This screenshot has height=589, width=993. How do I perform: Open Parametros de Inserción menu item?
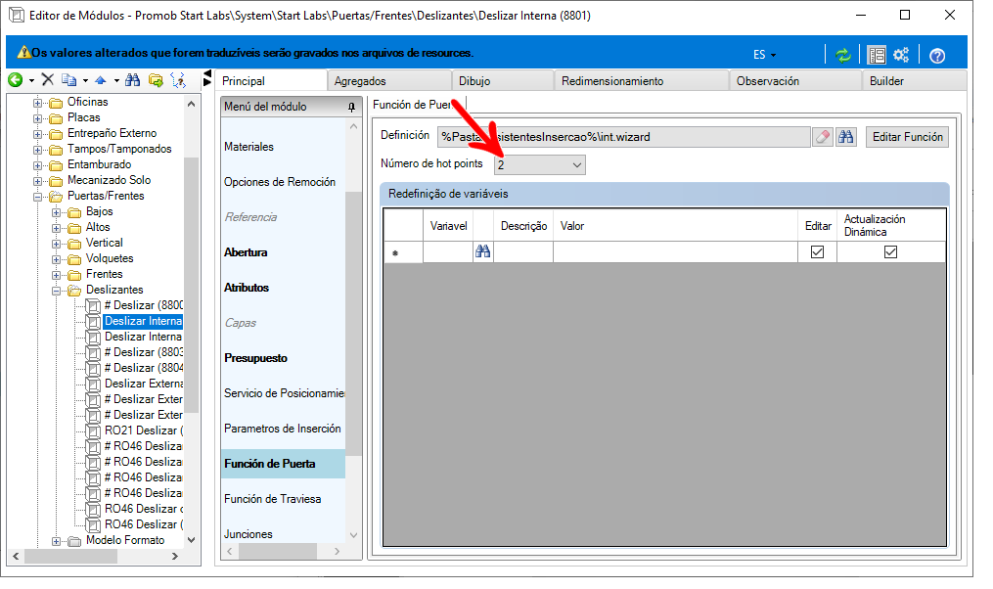[x=283, y=429]
